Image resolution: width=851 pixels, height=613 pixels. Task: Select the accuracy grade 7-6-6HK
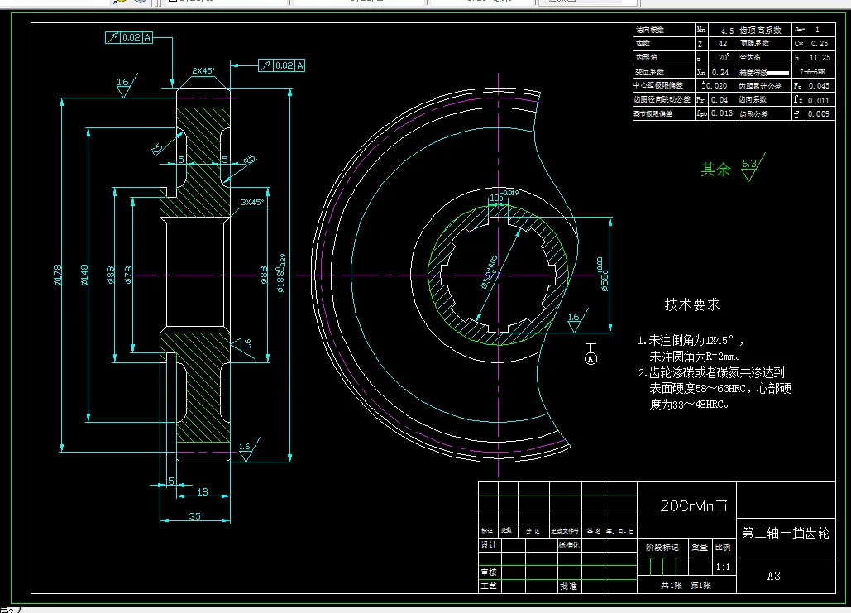click(x=812, y=72)
